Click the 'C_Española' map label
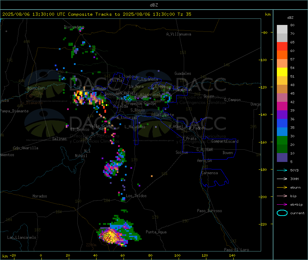This screenshot has width=308, height=260. tap(148, 79)
